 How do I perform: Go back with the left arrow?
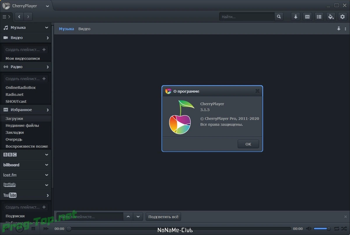click(x=19, y=17)
